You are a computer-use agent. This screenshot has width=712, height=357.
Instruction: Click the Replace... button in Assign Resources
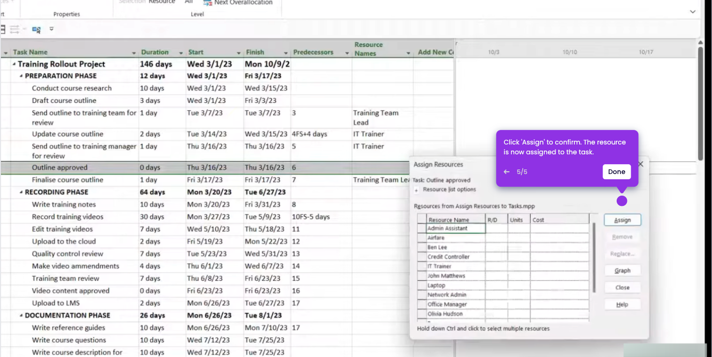622,254
